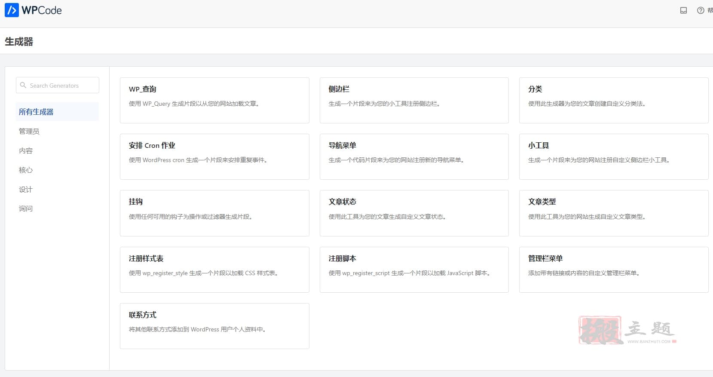Open the 侧边栏 generator card

pyautogui.click(x=414, y=100)
